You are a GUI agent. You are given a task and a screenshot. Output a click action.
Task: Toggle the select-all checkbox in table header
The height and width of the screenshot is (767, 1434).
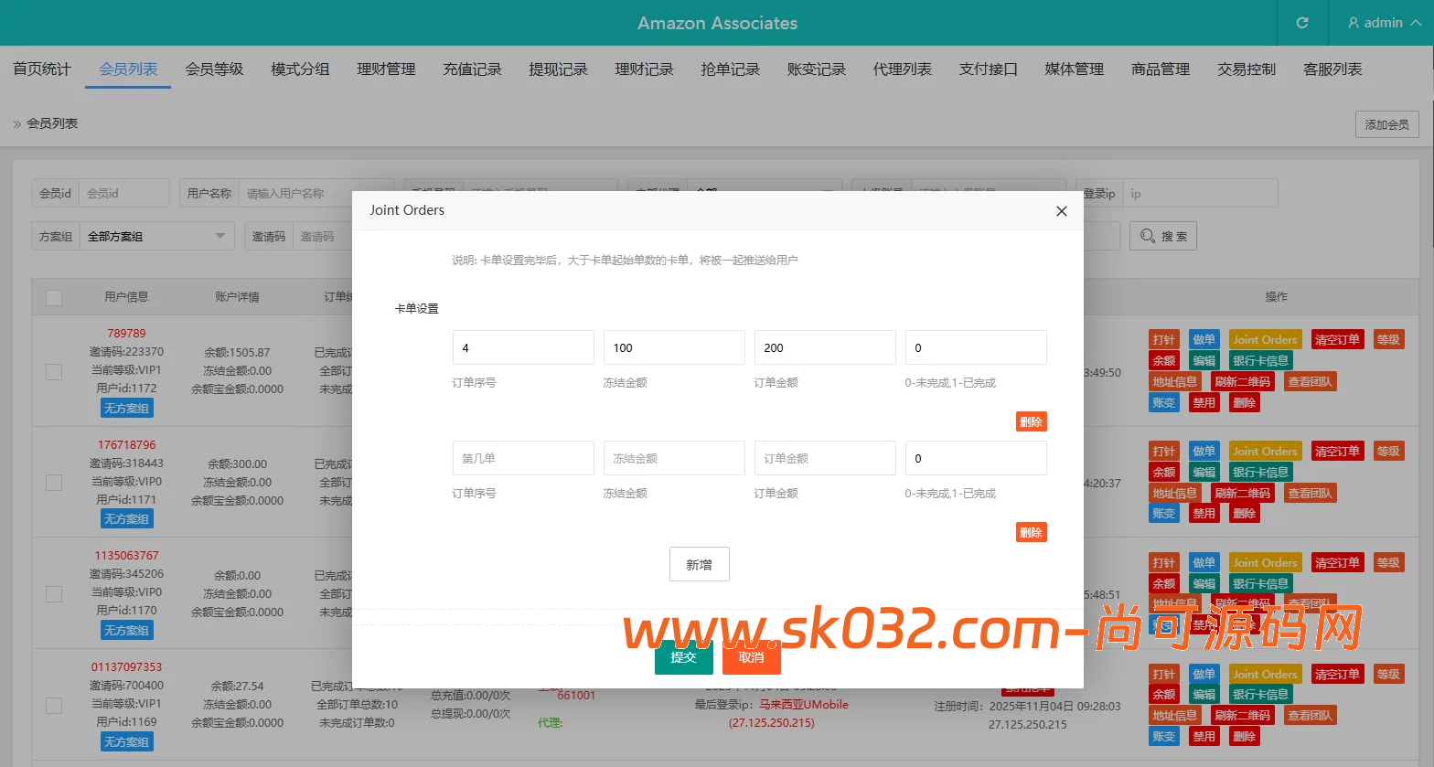pos(54,297)
